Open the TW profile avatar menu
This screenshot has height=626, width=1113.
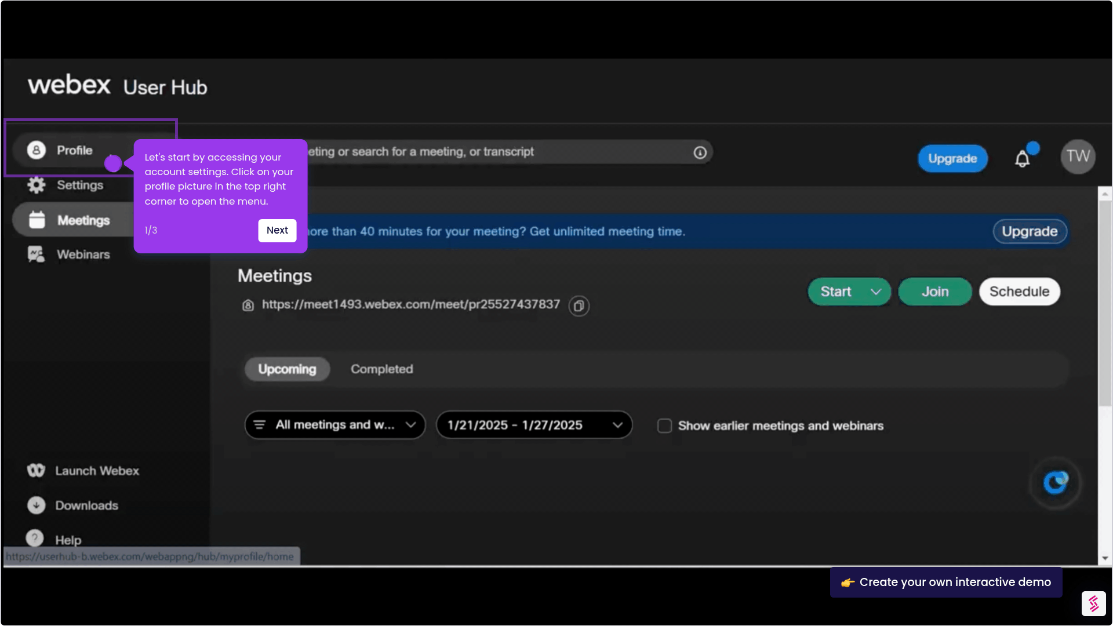(1078, 156)
